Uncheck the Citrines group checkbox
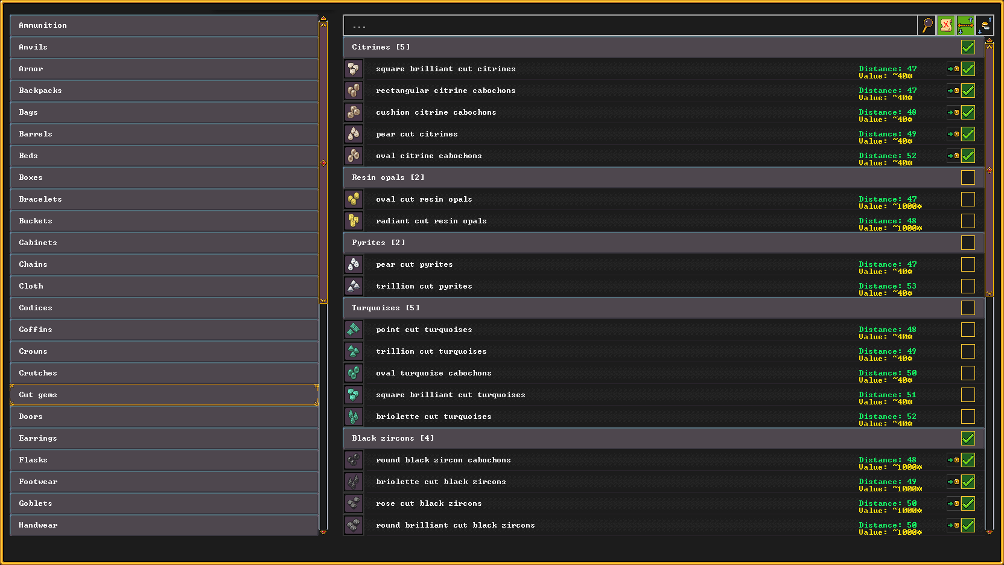Image resolution: width=1004 pixels, height=565 pixels. pos(968,47)
